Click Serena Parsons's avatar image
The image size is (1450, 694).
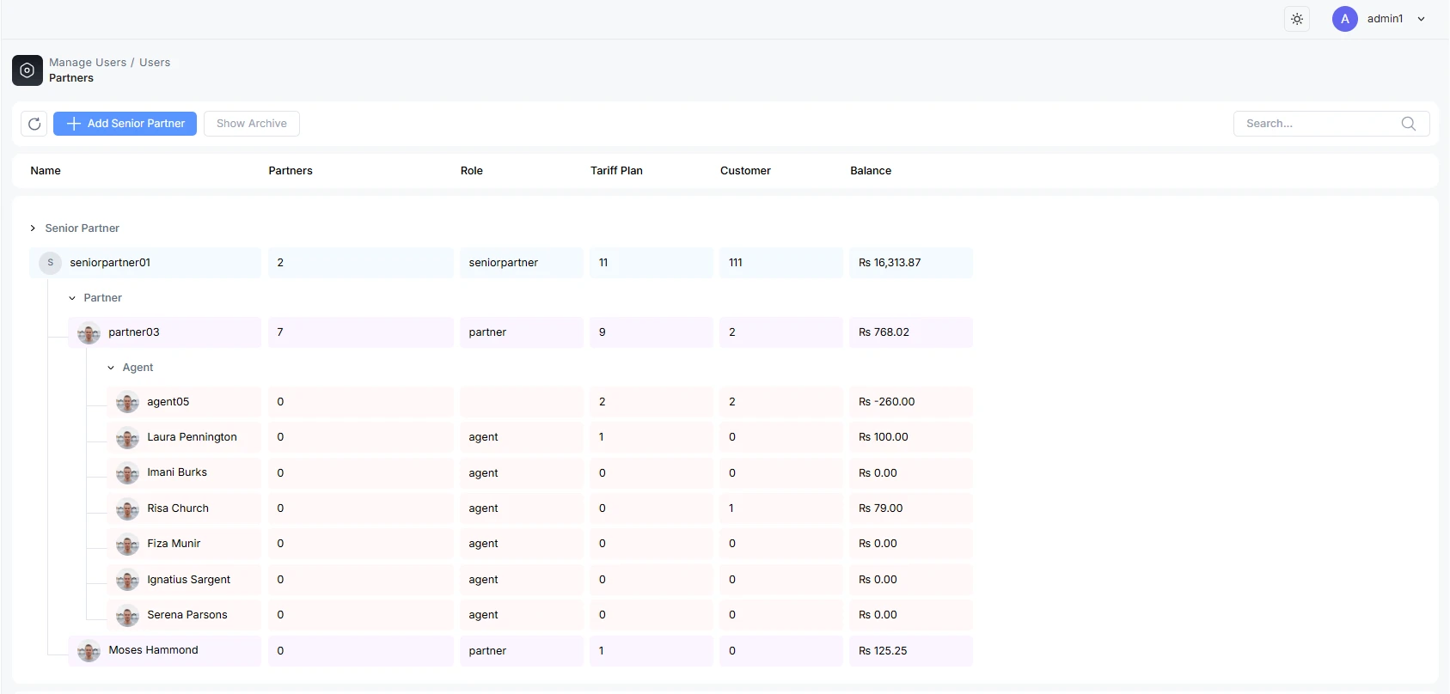point(127,616)
